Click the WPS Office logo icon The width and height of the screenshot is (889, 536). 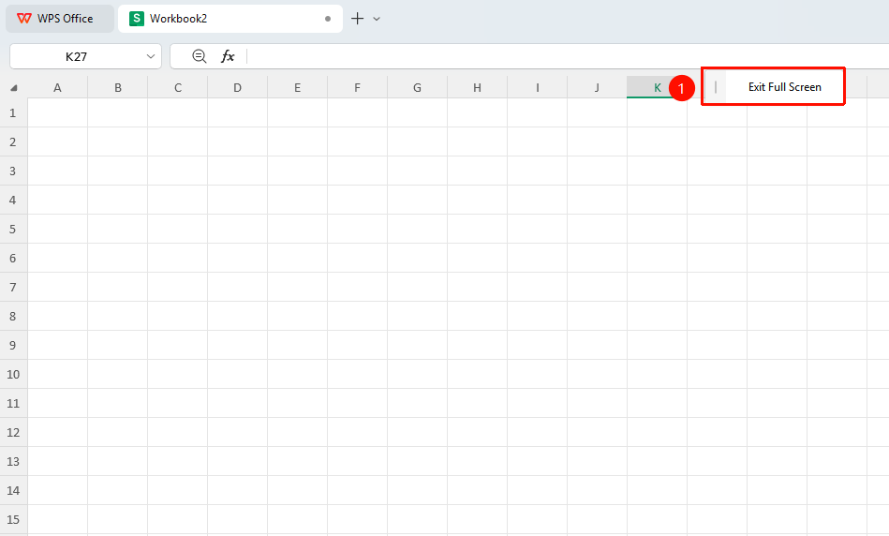(x=23, y=19)
